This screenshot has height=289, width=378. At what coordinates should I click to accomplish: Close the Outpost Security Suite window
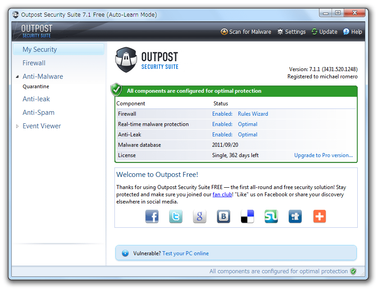(x=355, y=13)
